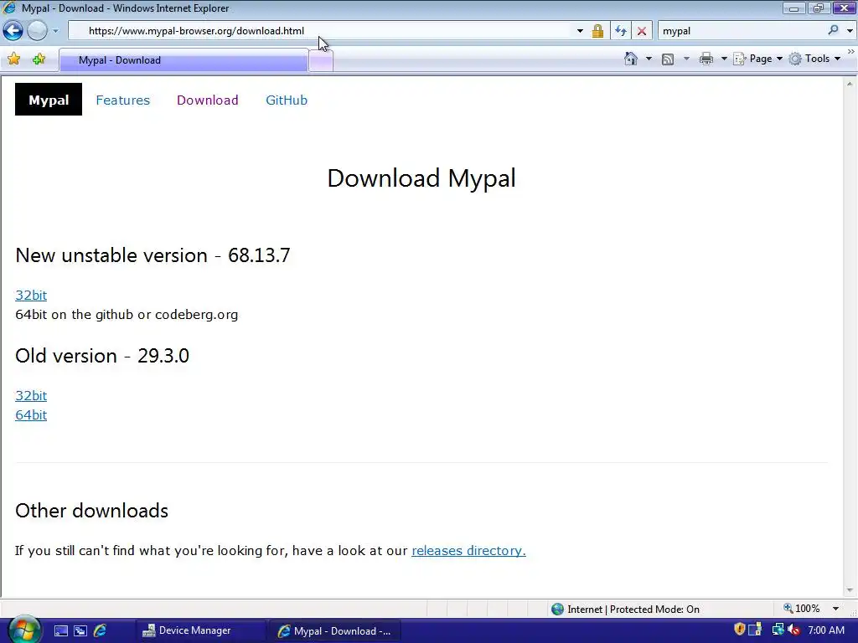
Task: Open the Features page link
Action: coord(122,100)
